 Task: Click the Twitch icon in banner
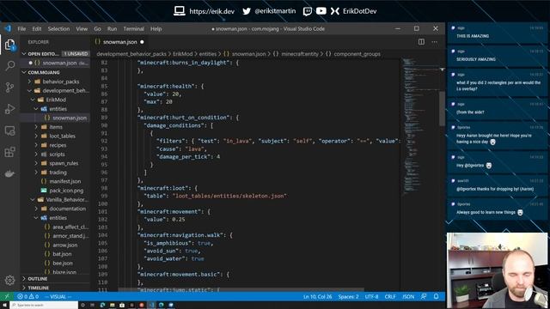308,11
